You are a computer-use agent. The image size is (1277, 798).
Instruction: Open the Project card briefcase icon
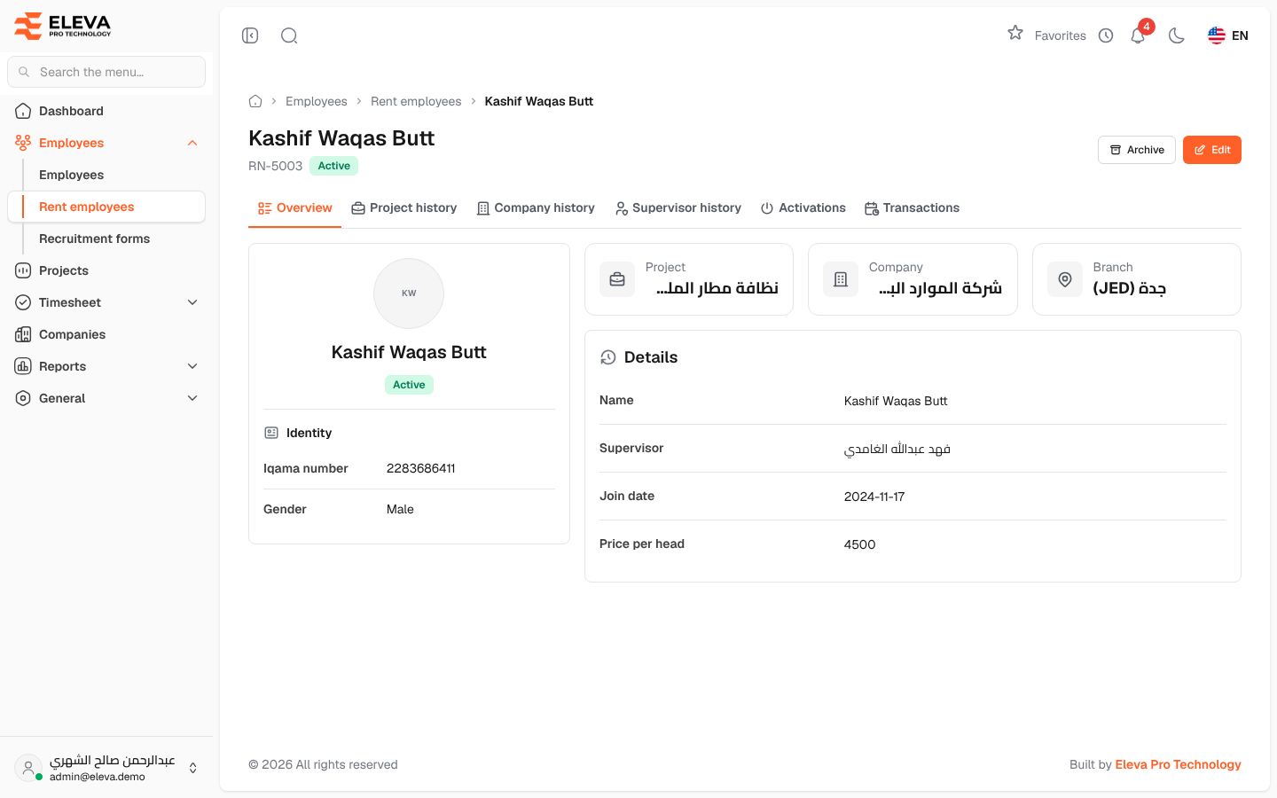click(x=617, y=279)
